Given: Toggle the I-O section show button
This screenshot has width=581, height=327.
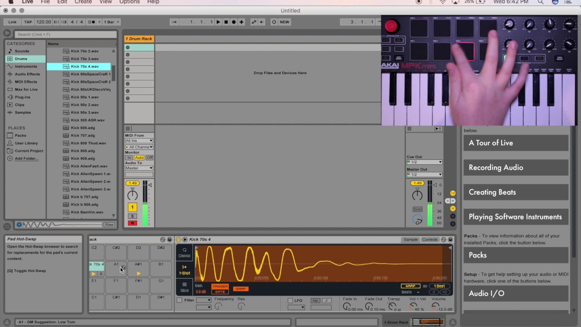Looking at the screenshot, I should pyautogui.click(x=453, y=193).
